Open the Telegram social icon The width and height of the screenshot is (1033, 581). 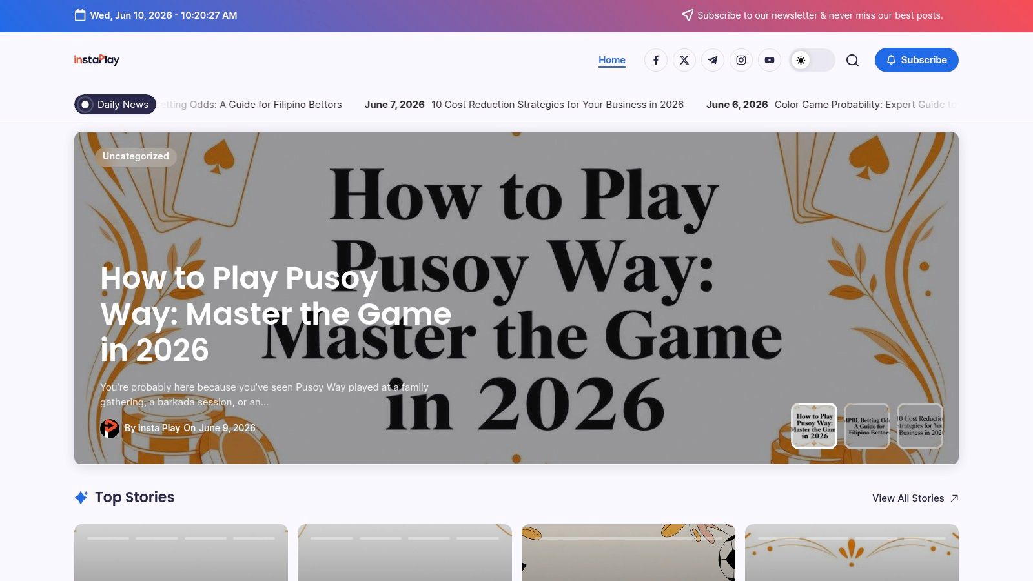coord(713,60)
